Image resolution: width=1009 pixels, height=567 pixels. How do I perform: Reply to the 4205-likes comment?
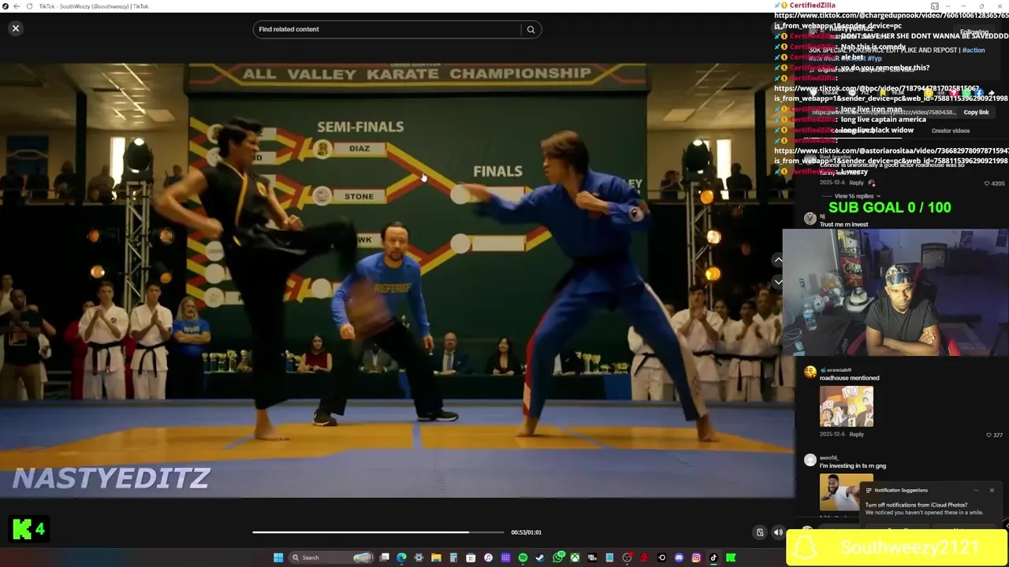856,183
